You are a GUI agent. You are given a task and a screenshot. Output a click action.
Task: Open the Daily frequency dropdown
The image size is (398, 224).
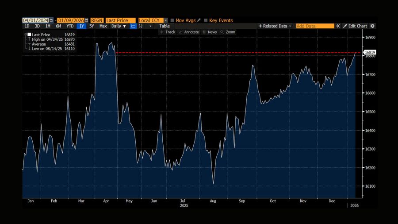pyautogui.click(x=119, y=26)
